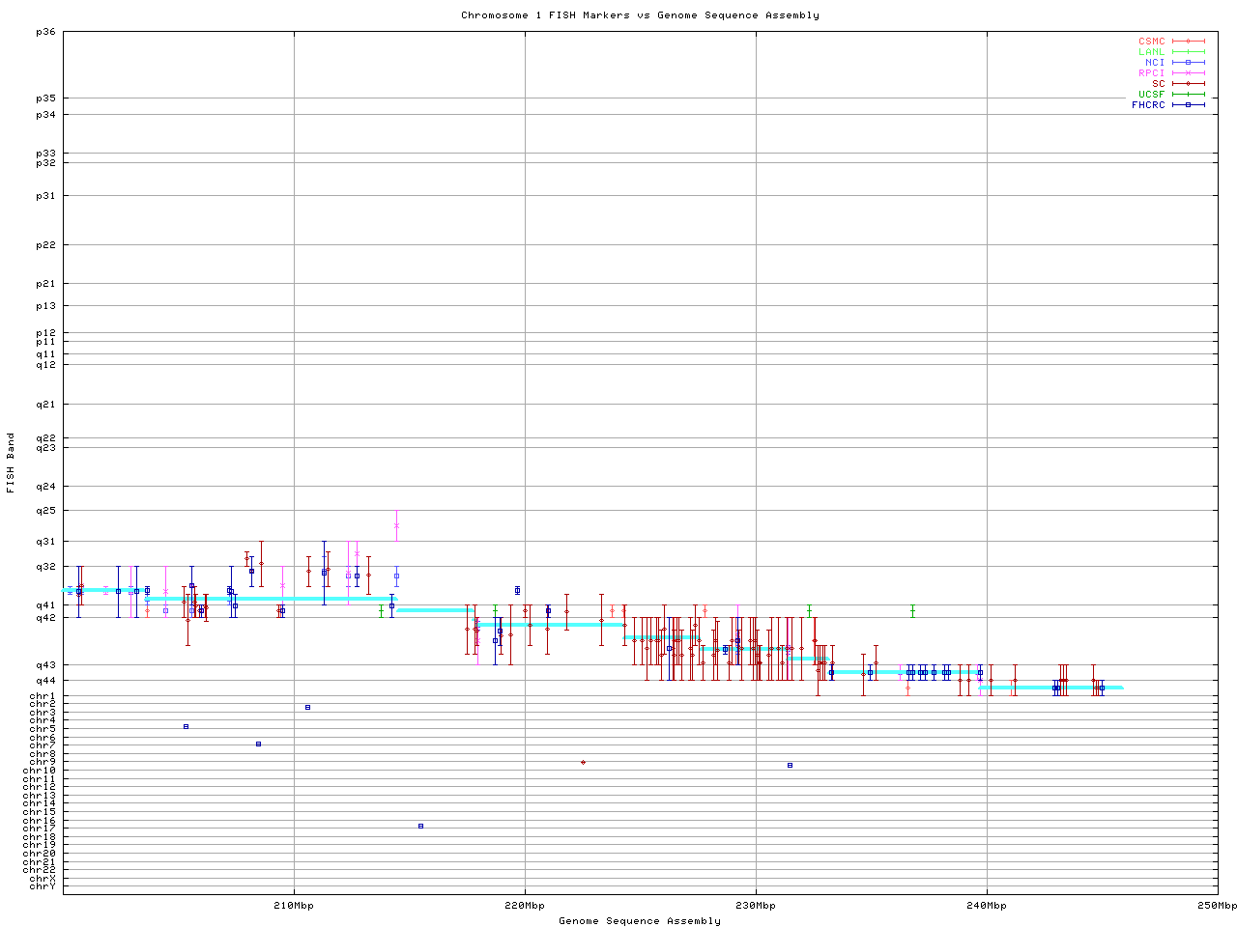Image resolution: width=1237 pixels, height=927 pixels.
Task: Click the NCI legend square marker
Action: coord(1188,63)
